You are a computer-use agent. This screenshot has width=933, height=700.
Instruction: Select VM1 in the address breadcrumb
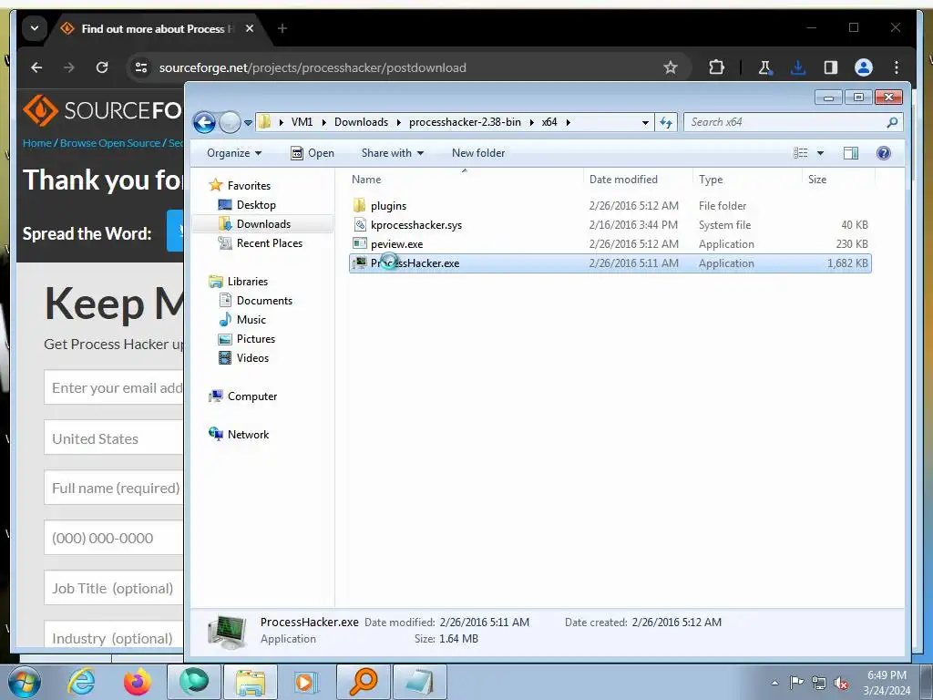pos(302,122)
